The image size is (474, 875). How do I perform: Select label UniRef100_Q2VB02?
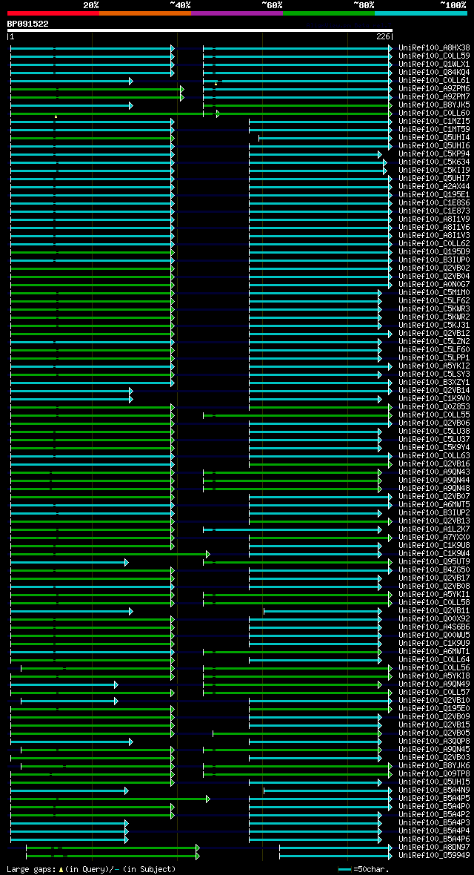click(x=435, y=268)
